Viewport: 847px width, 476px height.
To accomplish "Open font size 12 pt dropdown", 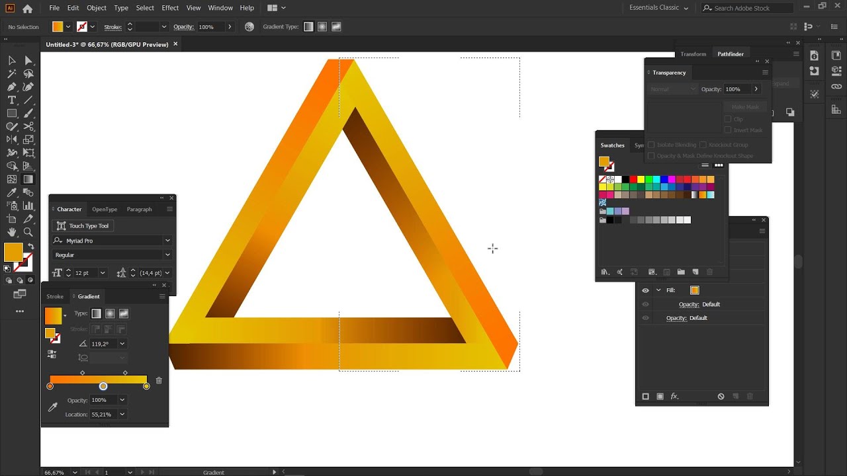I will [103, 272].
